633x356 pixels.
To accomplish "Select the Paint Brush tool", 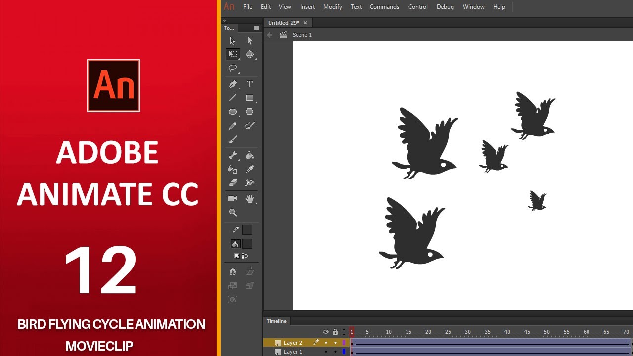I will (x=250, y=126).
